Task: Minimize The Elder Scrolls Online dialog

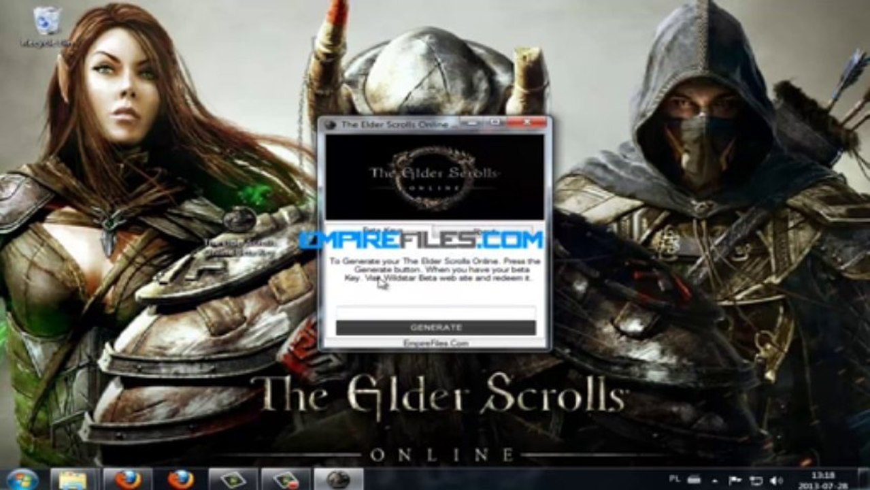Action: coord(471,122)
